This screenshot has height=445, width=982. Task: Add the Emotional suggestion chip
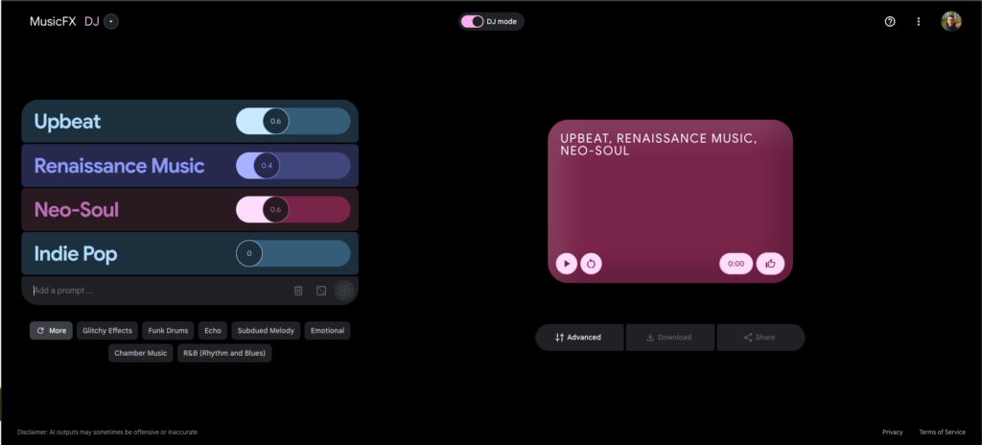(328, 330)
